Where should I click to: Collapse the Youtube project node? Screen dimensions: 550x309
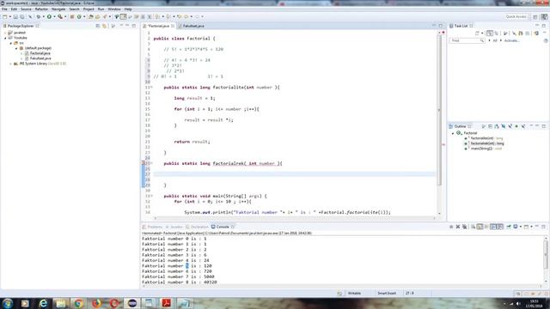(x=5, y=38)
